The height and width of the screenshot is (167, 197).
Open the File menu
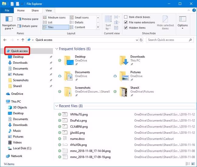pyautogui.click(x=7, y=10)
